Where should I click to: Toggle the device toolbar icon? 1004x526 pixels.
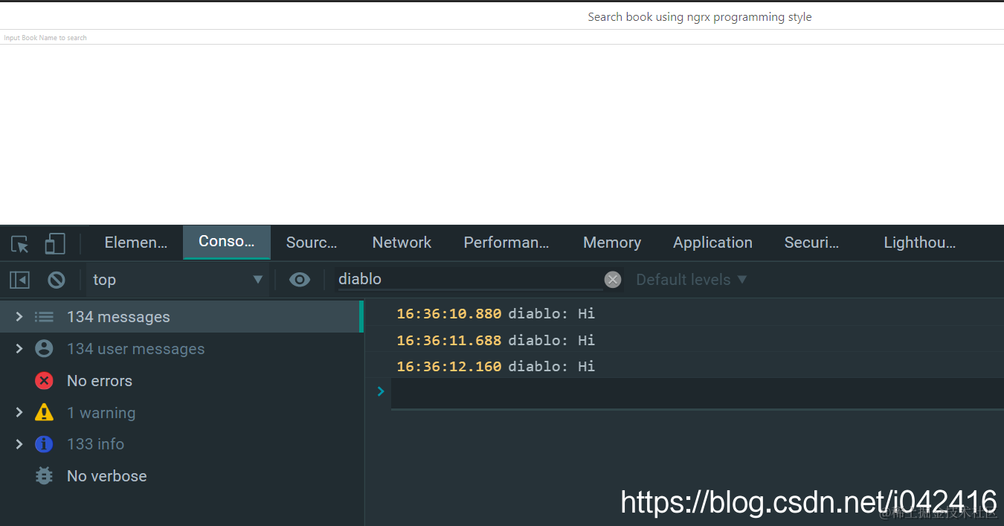[x=54, y=243]
